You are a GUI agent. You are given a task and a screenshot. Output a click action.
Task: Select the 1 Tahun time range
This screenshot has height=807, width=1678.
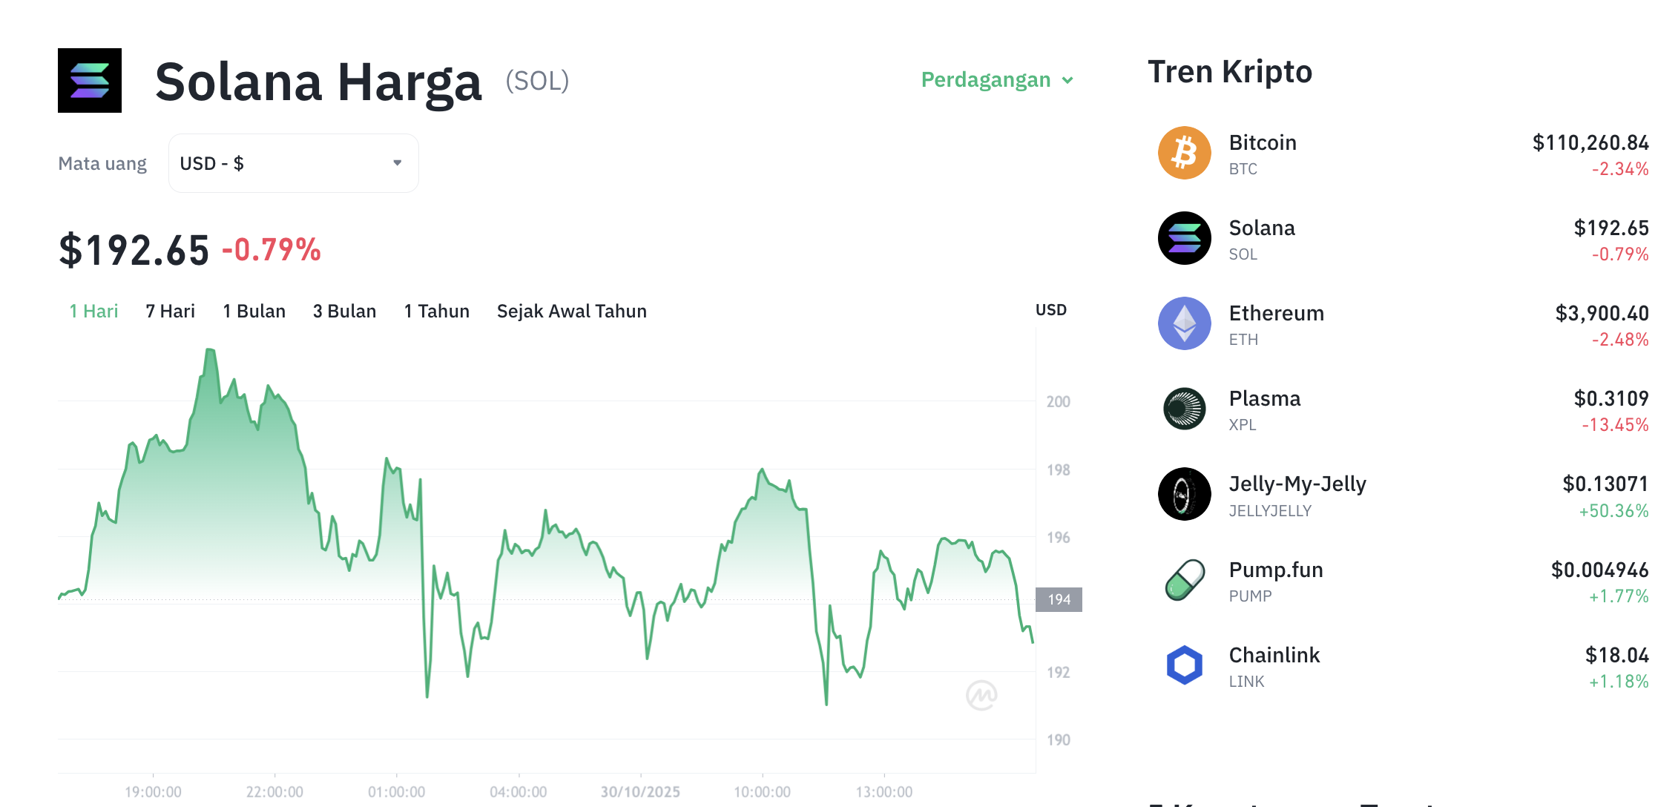[436, 311]
